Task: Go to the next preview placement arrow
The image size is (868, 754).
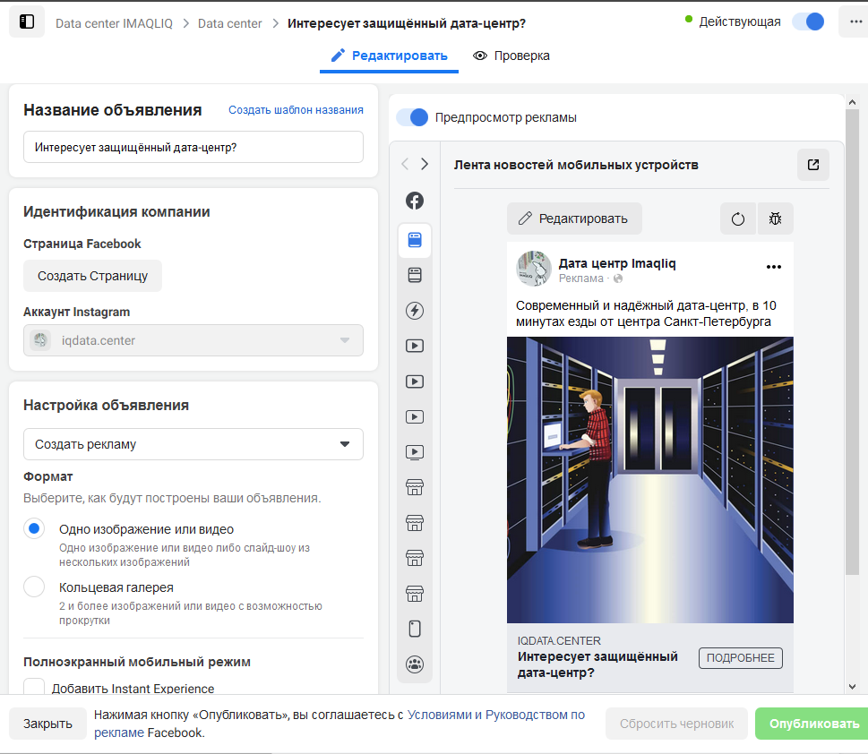Action: coord(425,164)
